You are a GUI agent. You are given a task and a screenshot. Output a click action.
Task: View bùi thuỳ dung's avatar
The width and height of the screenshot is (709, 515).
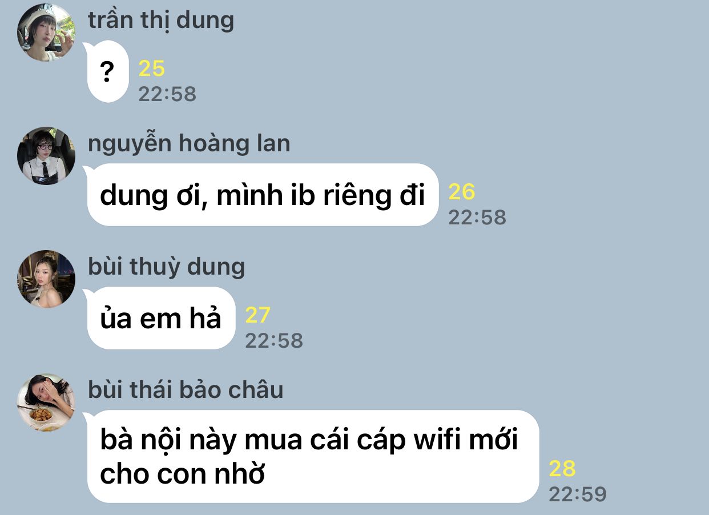(46, 279)
